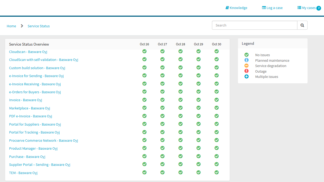This screenshot has width=324, height=182.
Task: Click e-Invoice for Sending status Oct 29
Action: [199, 76]
